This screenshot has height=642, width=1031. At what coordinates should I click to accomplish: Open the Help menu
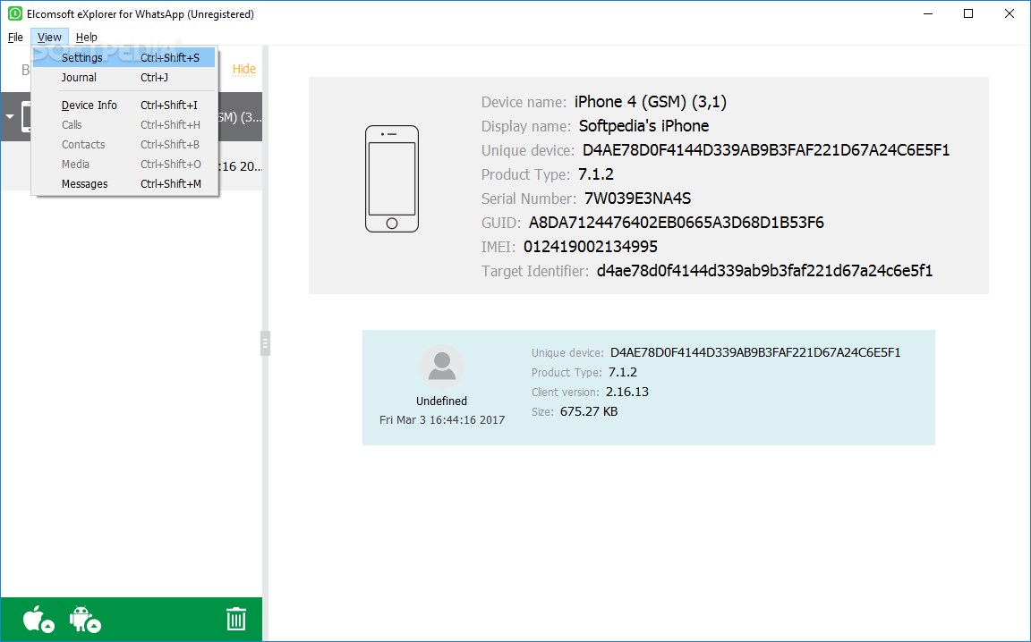(86, 38)
